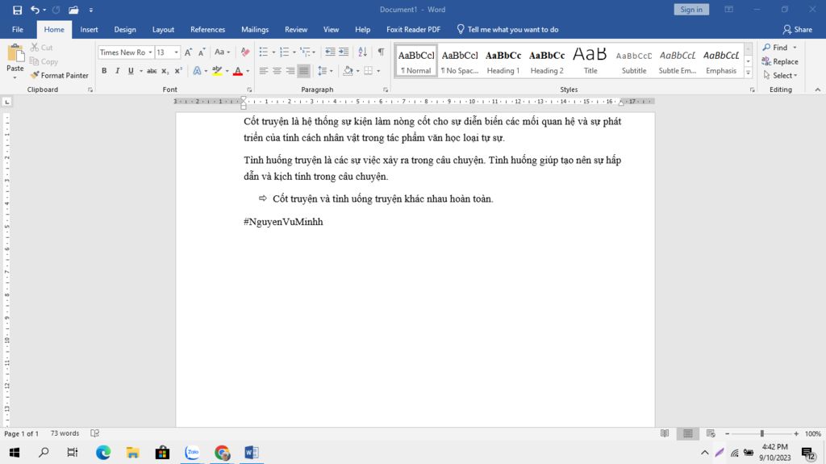
Task: Open the Layout ribbon tab
Action: pyautogui.click(x=163, y=30)
